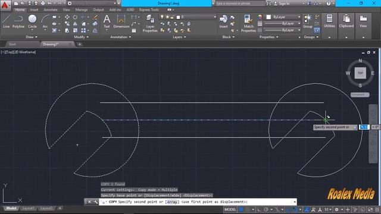This screenshot has height=214, width=381.
Task: Open the Utilities panel
Action: tap(329, 21)
